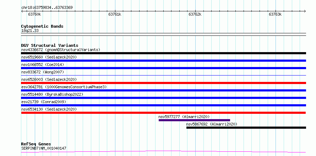Click the black nsv5867692 variant bar
The image size is (316, 156).
(246, 128)
